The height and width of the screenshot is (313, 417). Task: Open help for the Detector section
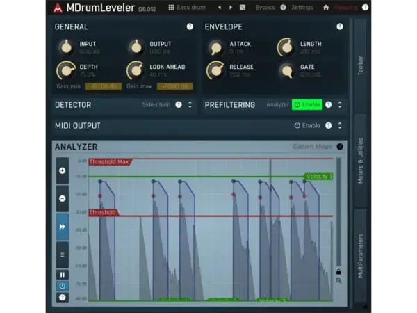click(x=179, y=104)
